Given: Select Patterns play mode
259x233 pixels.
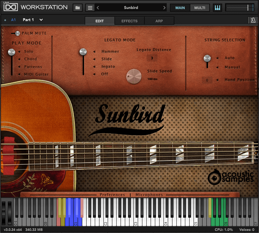Looking at the screenshot, I should coord(33,67).
